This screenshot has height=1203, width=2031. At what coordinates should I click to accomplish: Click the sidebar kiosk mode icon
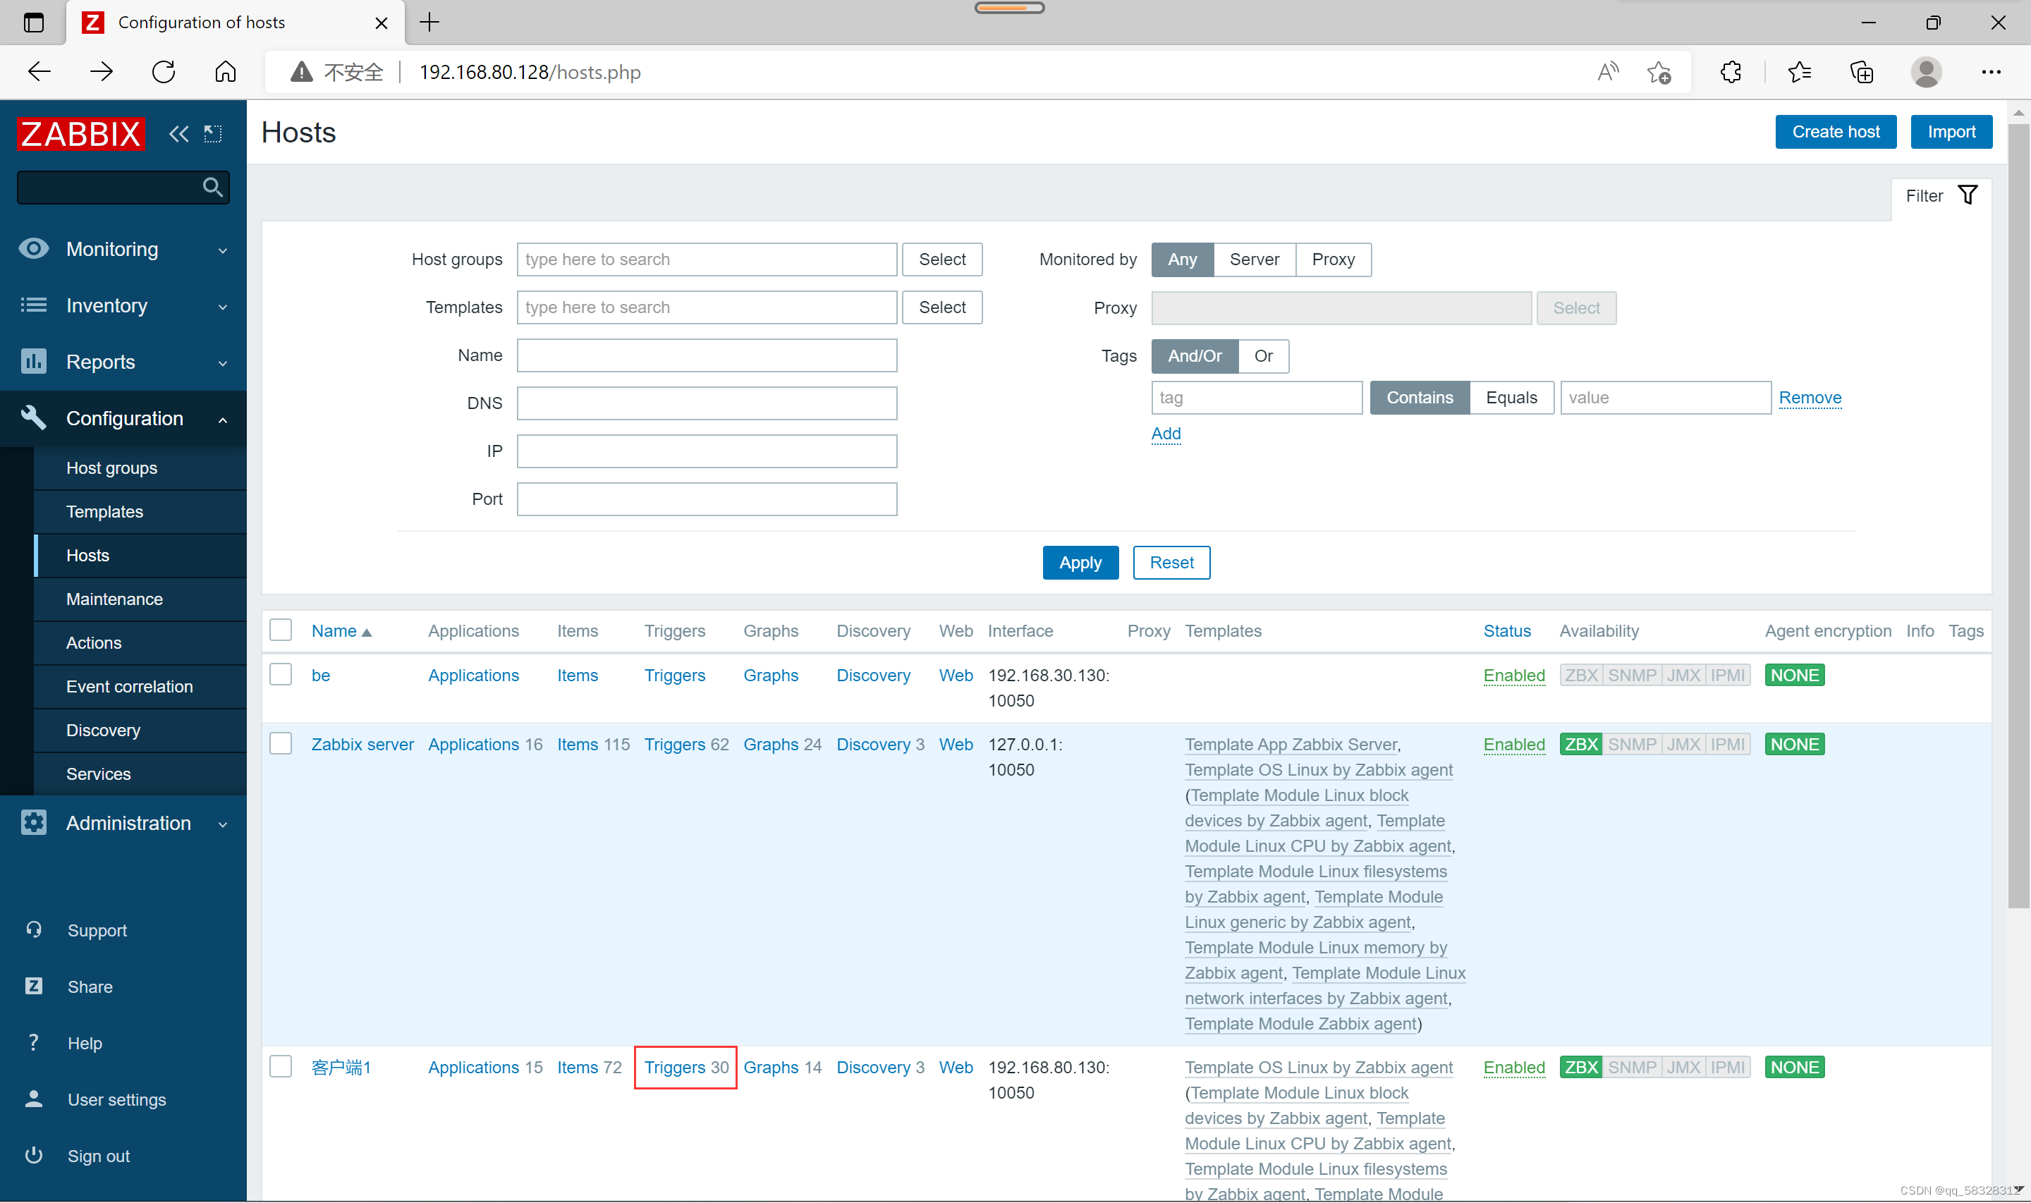(212, 134)
